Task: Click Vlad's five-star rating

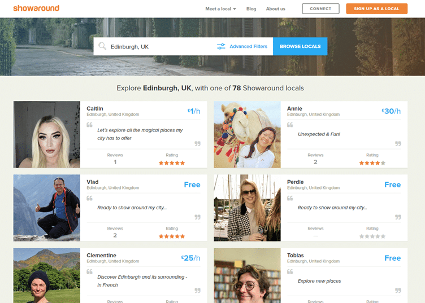Action: [x=172, y=236]
